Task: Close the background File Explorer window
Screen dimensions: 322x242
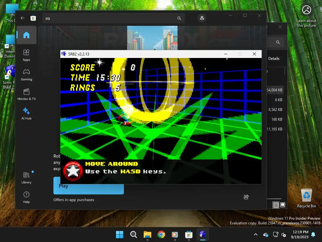Action: tap(280, 27)
